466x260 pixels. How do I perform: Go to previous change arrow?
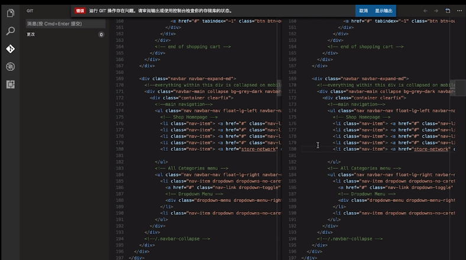[x=425, y=11]
